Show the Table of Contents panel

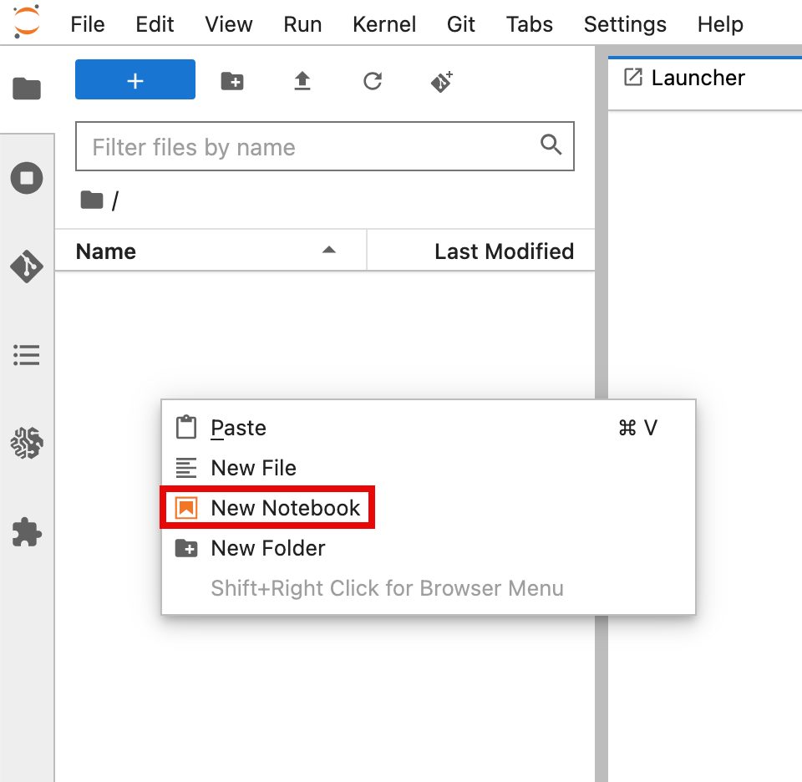pyautogui.click(x=27, y=355)
